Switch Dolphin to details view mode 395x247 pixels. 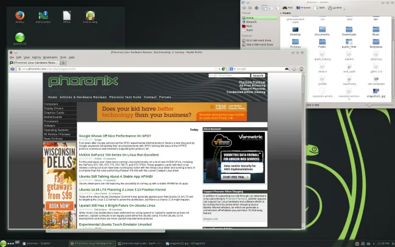tap(277, 8)
